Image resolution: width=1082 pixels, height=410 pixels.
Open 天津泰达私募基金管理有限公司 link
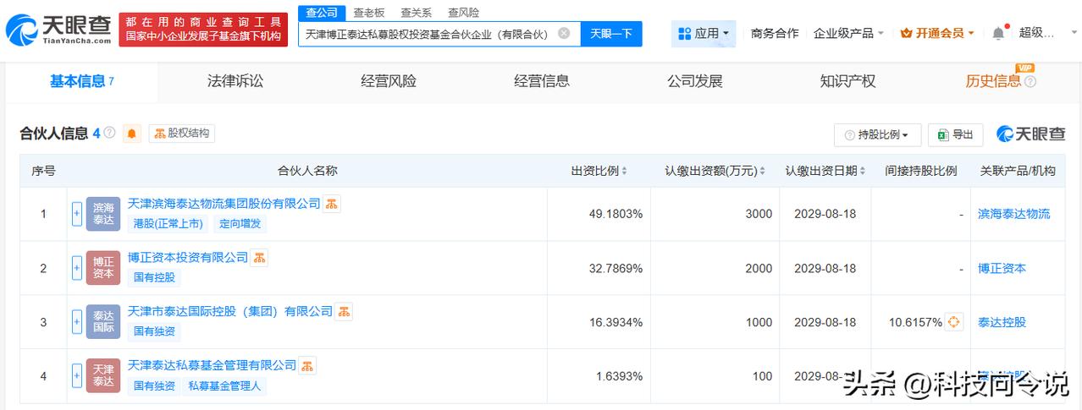(213, 365)
